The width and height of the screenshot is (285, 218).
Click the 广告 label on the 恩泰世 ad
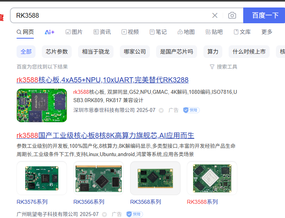173,110
